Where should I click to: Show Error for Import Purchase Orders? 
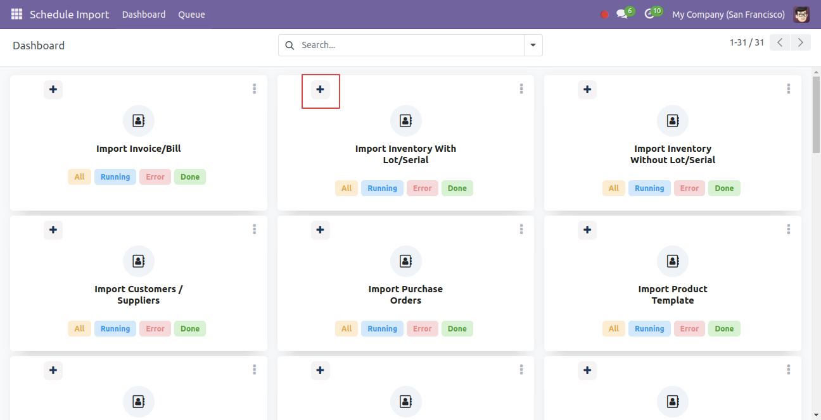tap(423, 329)
